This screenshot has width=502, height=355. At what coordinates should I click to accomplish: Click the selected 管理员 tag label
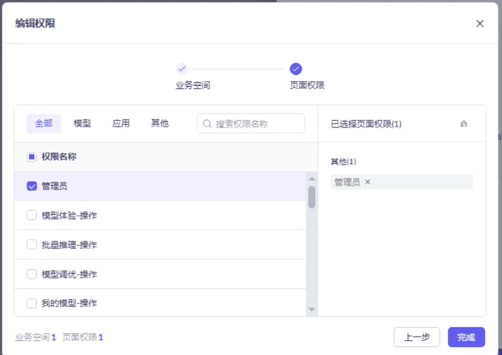coord(347,182)
